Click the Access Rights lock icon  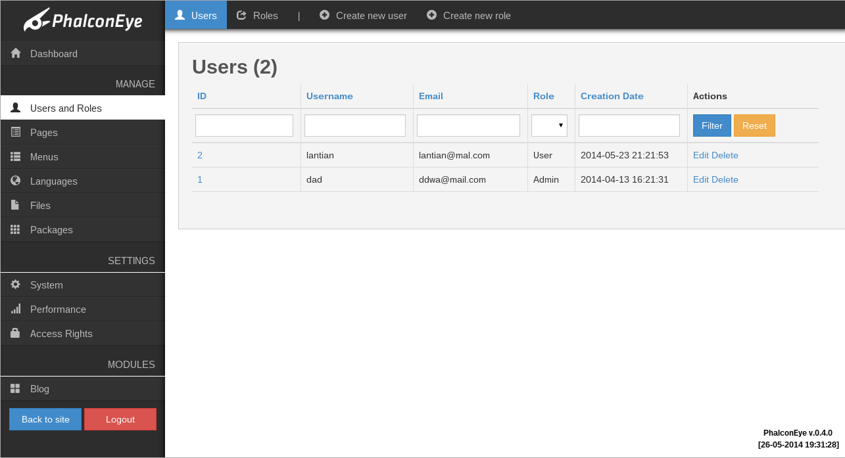click(x=15, y=333)
